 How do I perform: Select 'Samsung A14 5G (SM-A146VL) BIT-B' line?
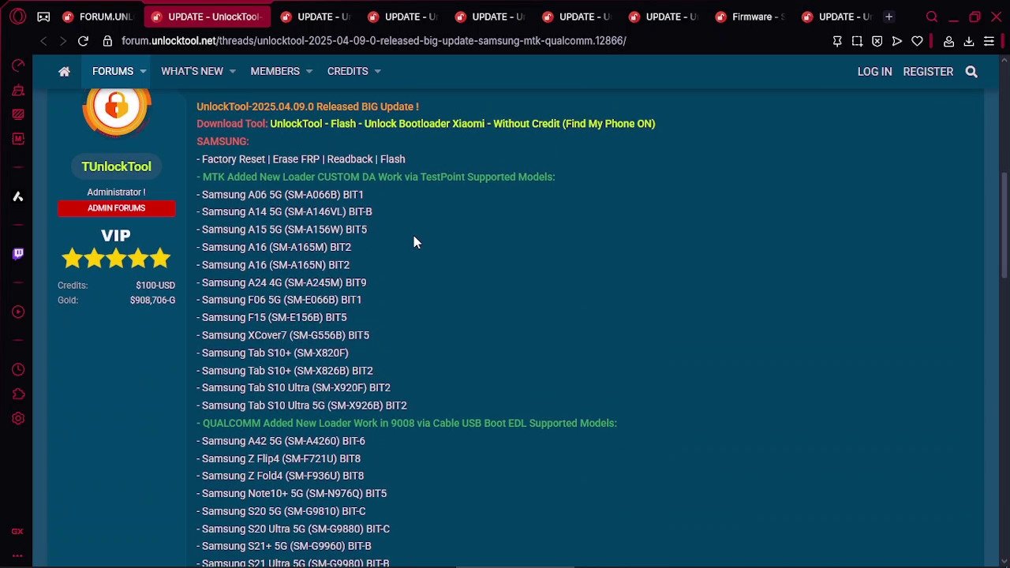(284, 211)
